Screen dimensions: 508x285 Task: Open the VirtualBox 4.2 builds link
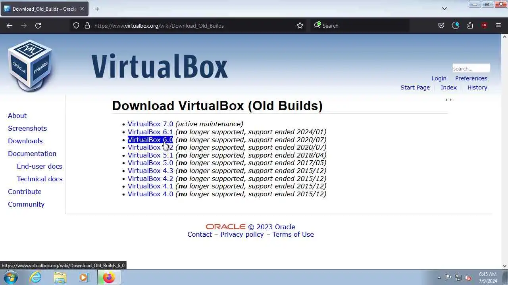(x=150, y=179)
